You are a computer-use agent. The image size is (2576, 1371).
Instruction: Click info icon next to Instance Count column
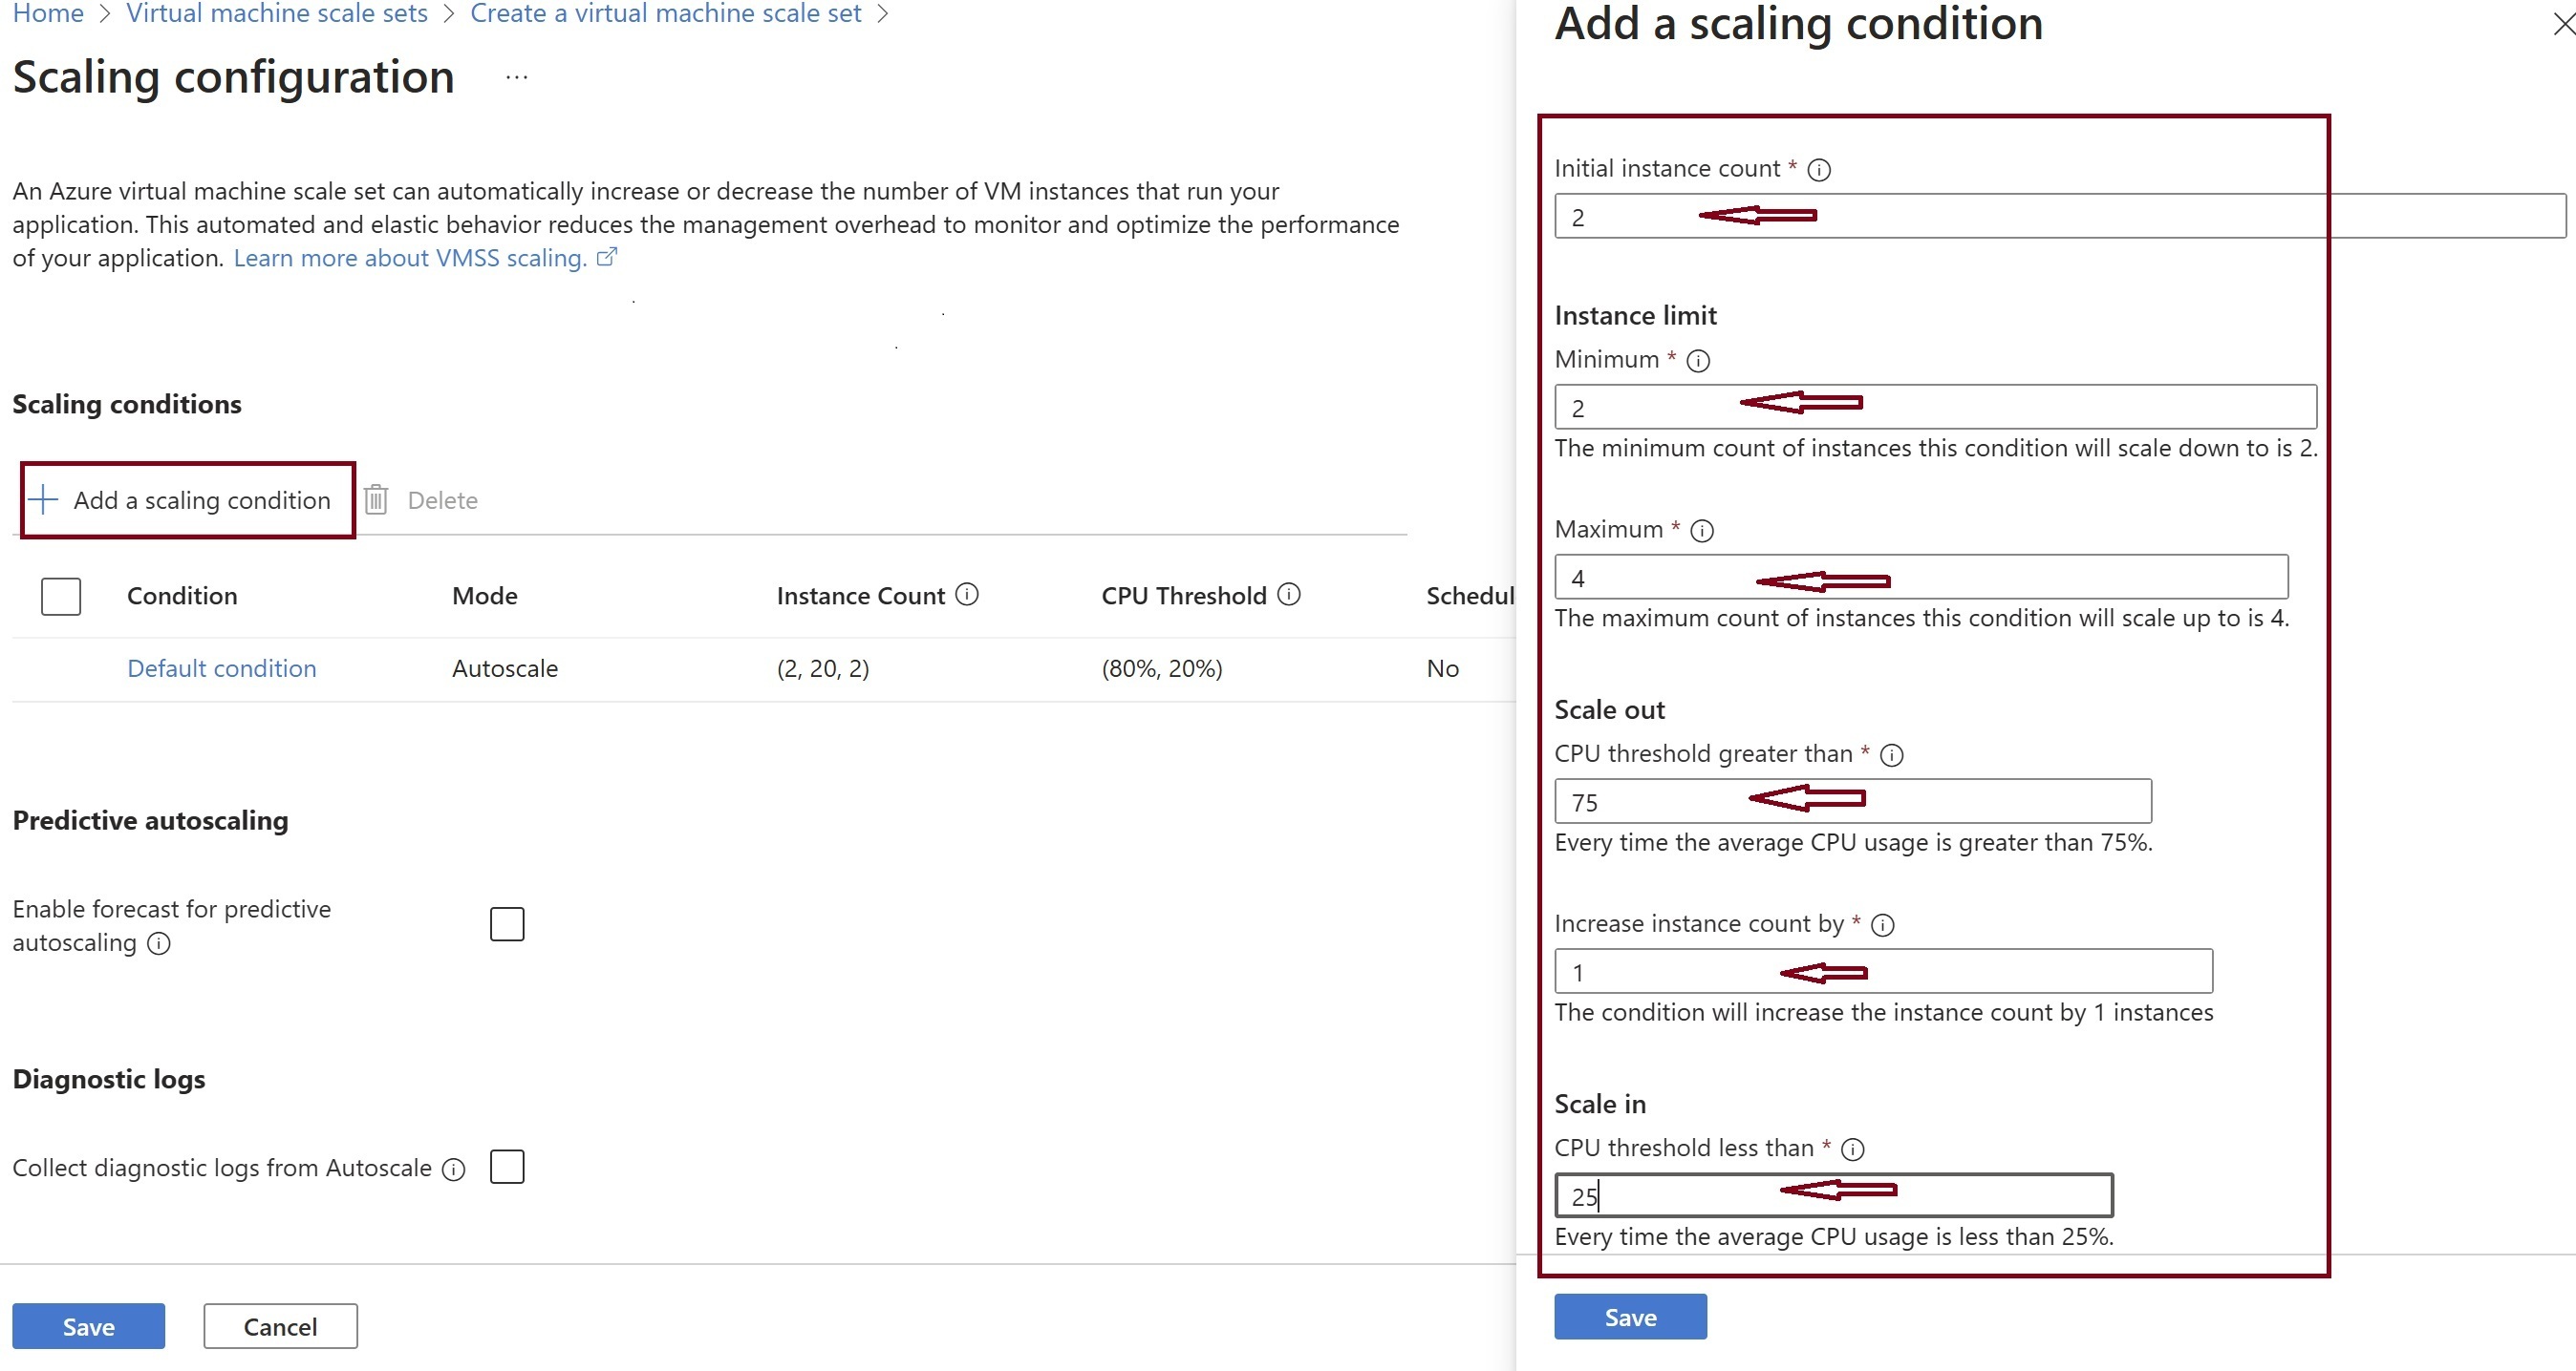(x=967, y=595)
